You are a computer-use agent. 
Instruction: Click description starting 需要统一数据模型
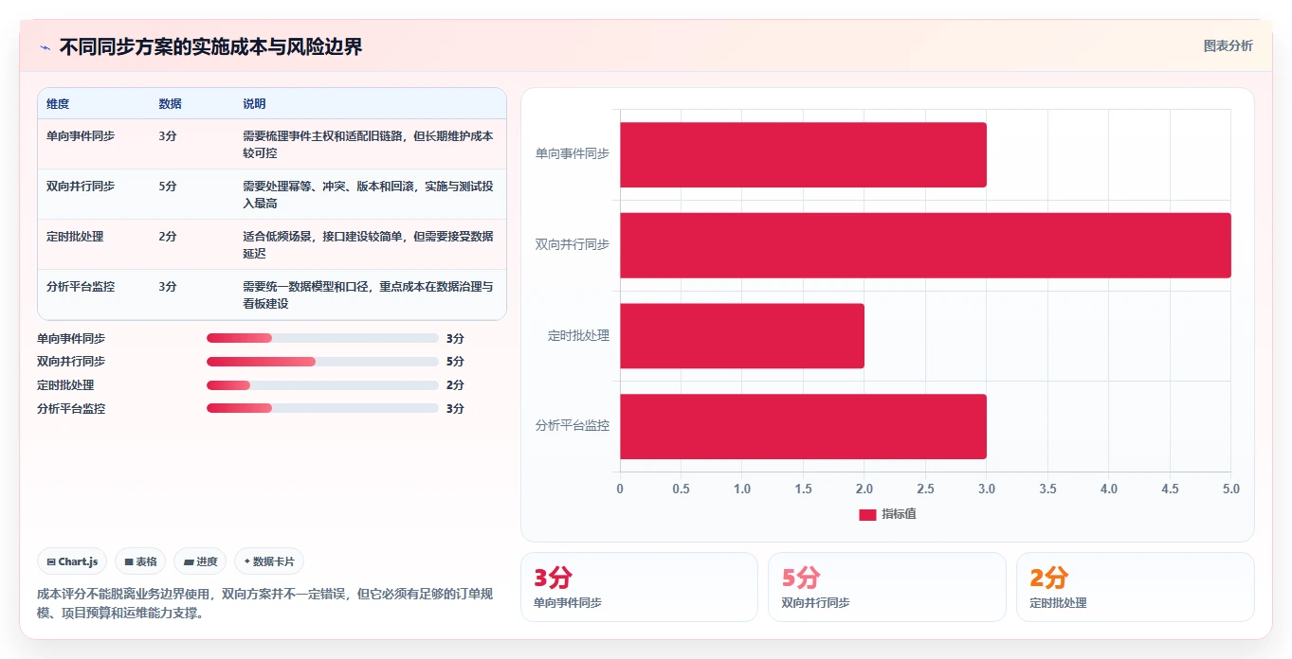coord(368,295)
